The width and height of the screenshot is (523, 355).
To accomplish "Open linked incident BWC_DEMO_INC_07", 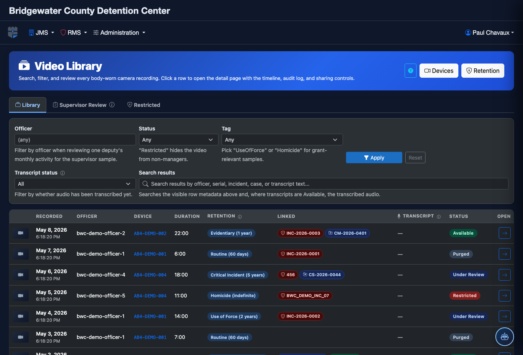I will (x=305, y=296).
